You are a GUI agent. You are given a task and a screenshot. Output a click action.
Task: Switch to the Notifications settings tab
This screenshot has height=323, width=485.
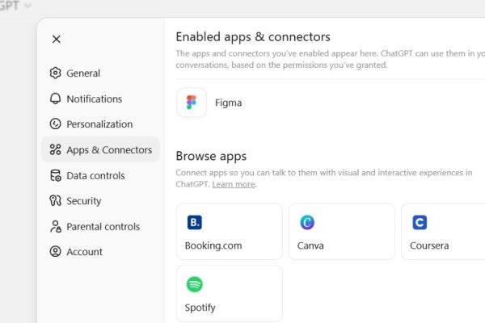tap(94, 99)
